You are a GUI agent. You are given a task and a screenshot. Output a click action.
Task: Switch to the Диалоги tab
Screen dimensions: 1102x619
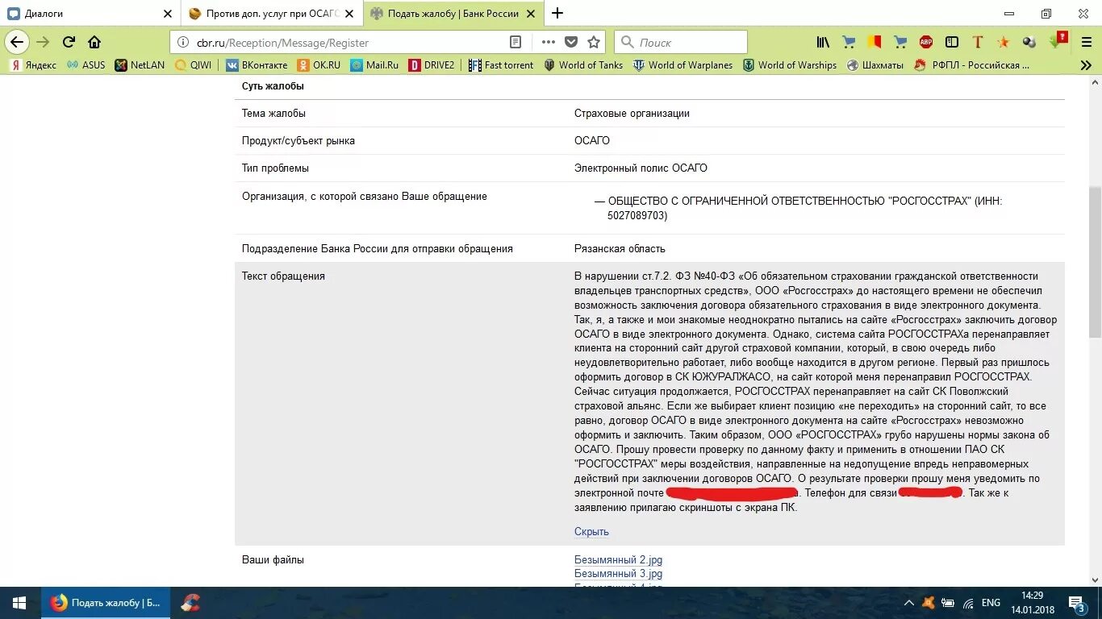coord(90,14)
